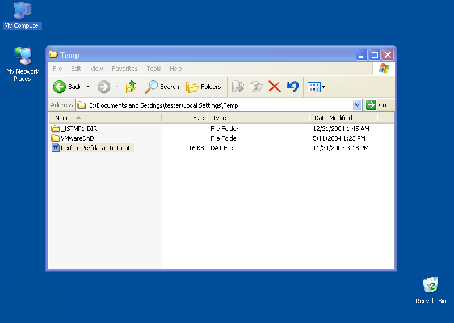Open the Search panel

tap(162, 87)
